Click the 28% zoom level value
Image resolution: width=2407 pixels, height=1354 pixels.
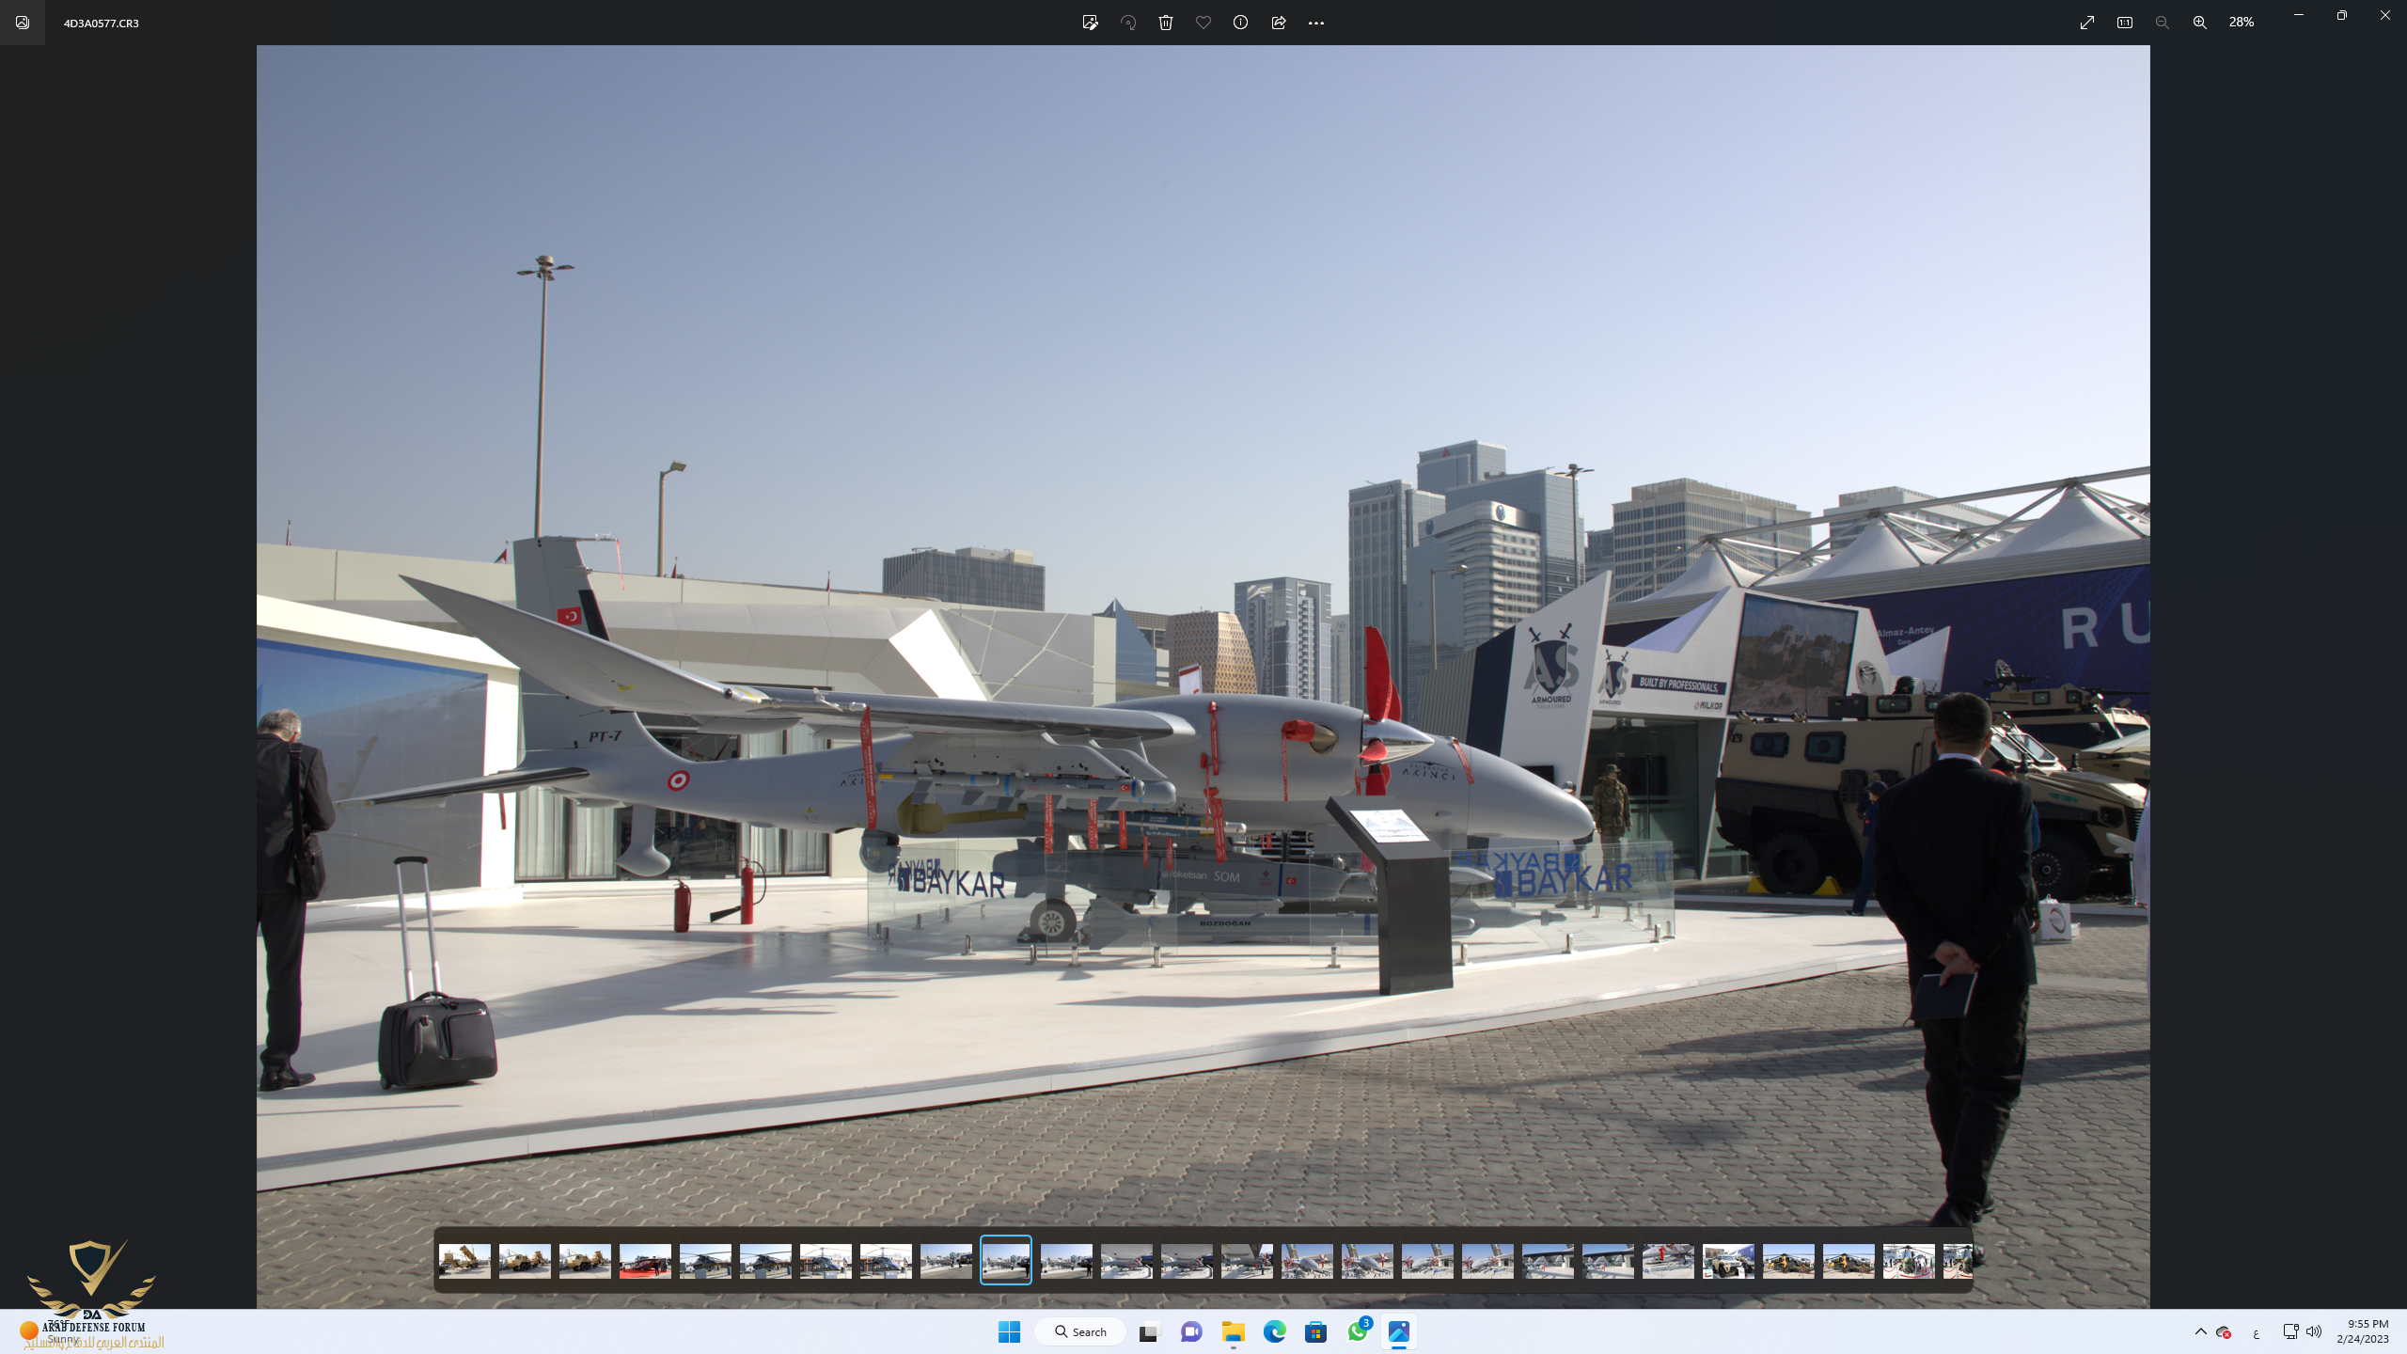[2242, 22]
